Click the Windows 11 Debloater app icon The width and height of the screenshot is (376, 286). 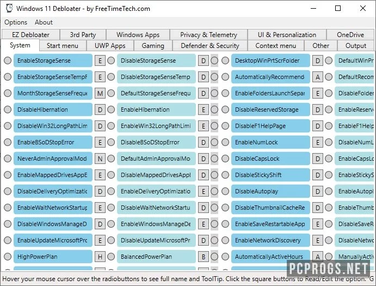coord(9,8)
